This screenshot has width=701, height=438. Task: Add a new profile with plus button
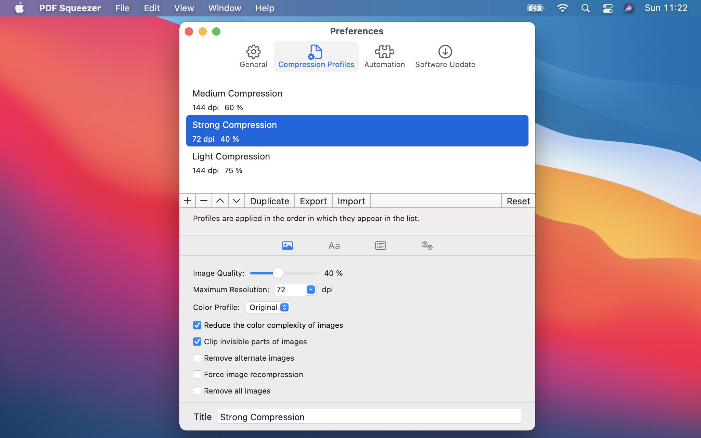(x=187, y=201)
